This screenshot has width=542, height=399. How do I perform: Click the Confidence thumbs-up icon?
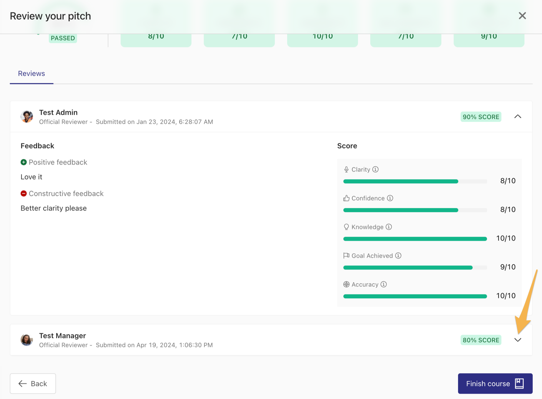pyautogui.click(x=346, y=198)
